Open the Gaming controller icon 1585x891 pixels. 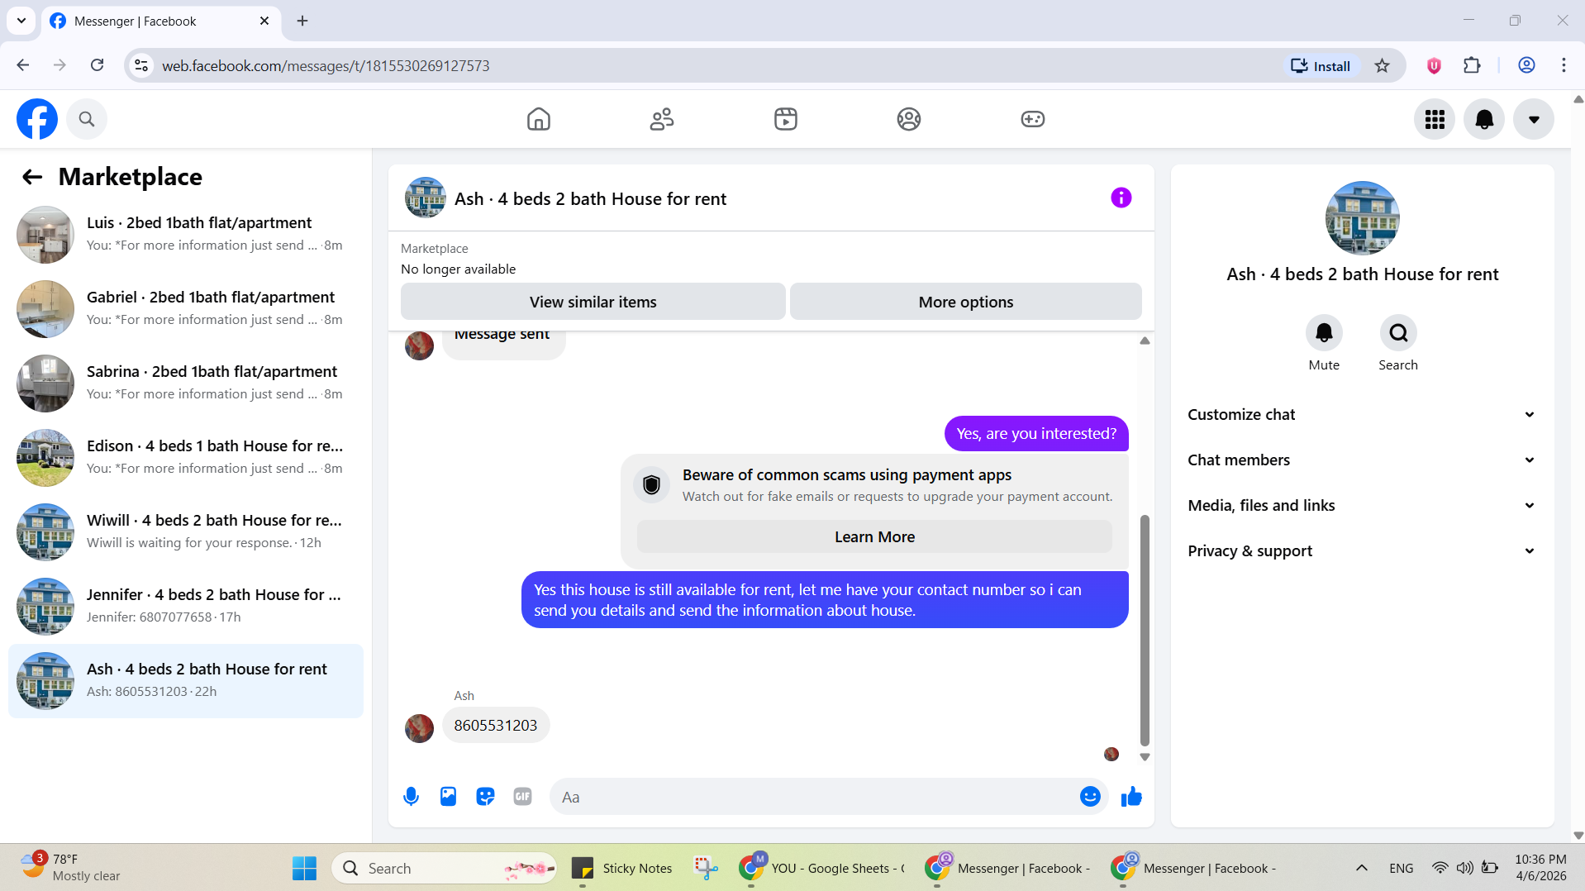1033,119
